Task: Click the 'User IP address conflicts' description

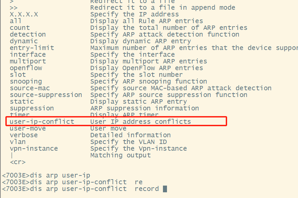Action: coord(140,121)
